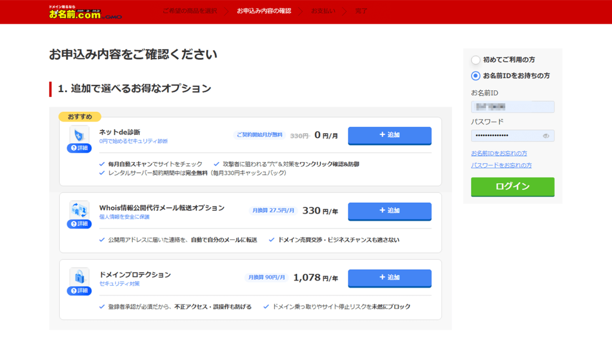Select お申込み内容の確認 step in header

tap(264, 11)
